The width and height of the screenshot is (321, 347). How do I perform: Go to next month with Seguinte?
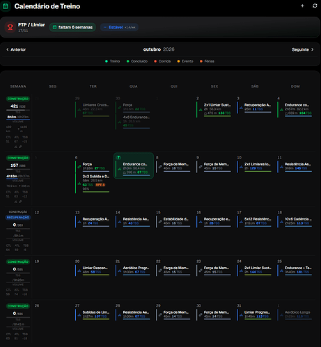pos(303,49)
